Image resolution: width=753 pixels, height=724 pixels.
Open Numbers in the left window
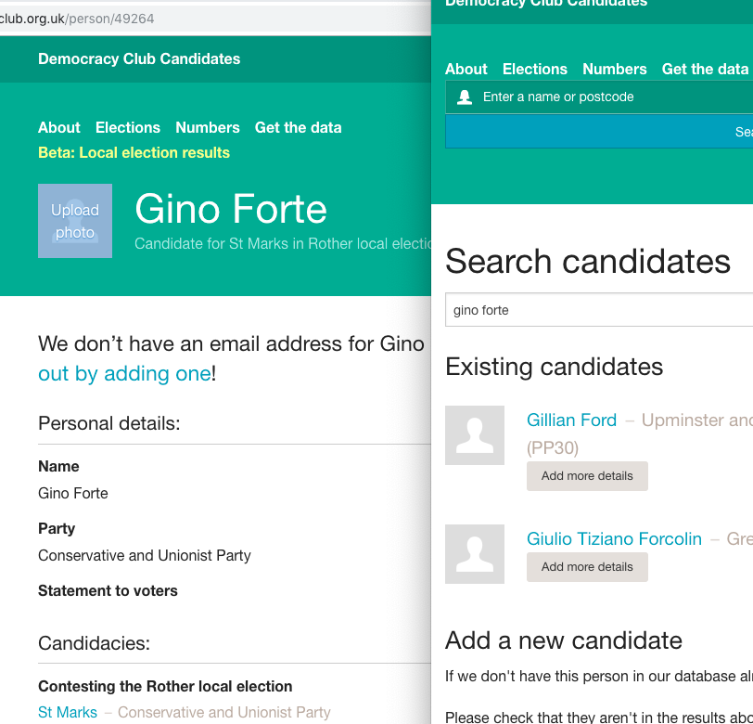point(208,127)
